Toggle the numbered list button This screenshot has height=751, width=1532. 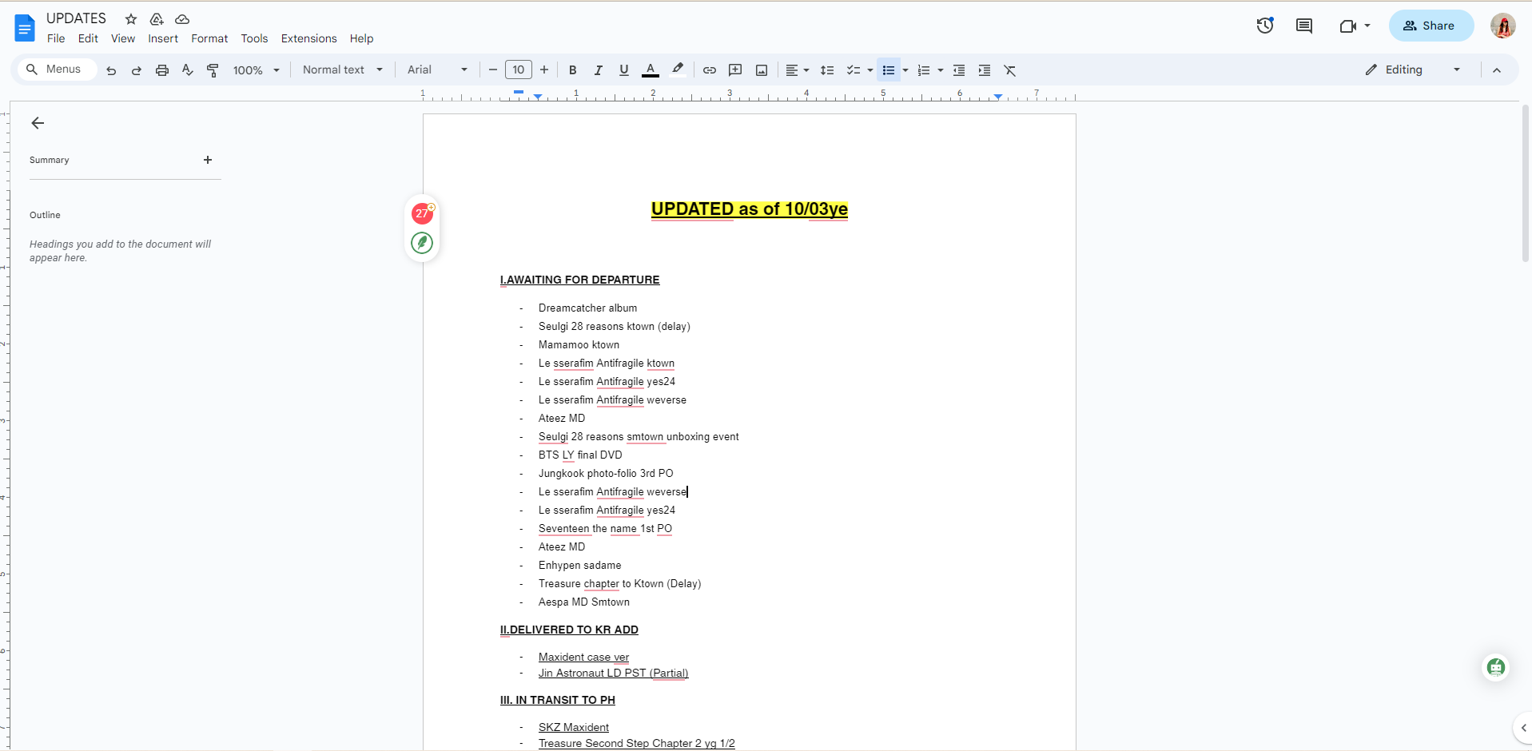[924, 70]
